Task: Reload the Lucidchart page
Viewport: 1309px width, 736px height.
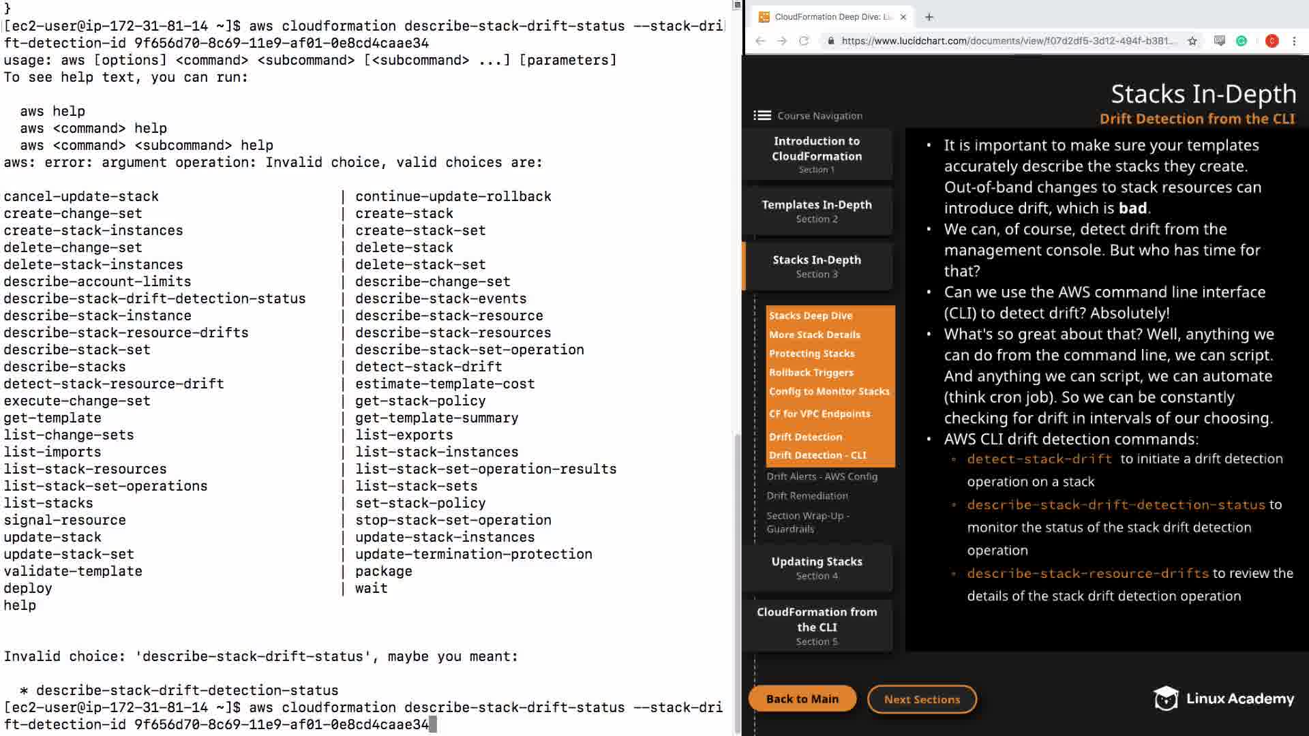Action: point(804,41)
